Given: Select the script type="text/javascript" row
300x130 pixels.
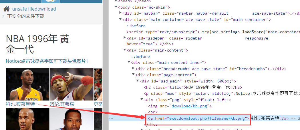Looking at the screenshot, I should tap(213, 32).
